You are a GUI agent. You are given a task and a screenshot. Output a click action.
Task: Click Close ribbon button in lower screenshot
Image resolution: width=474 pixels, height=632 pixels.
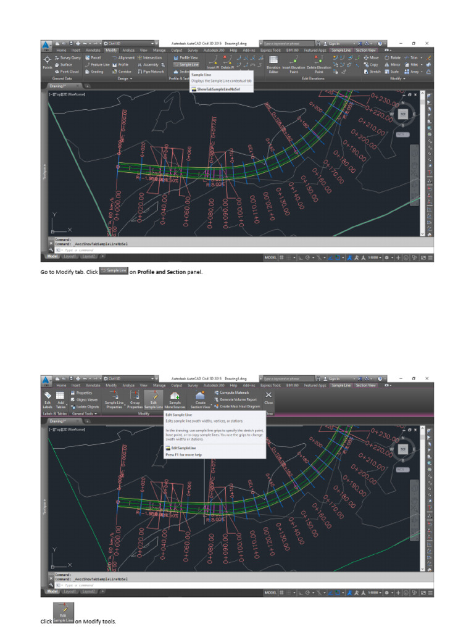pyautogui.click(x=268, y=398)
